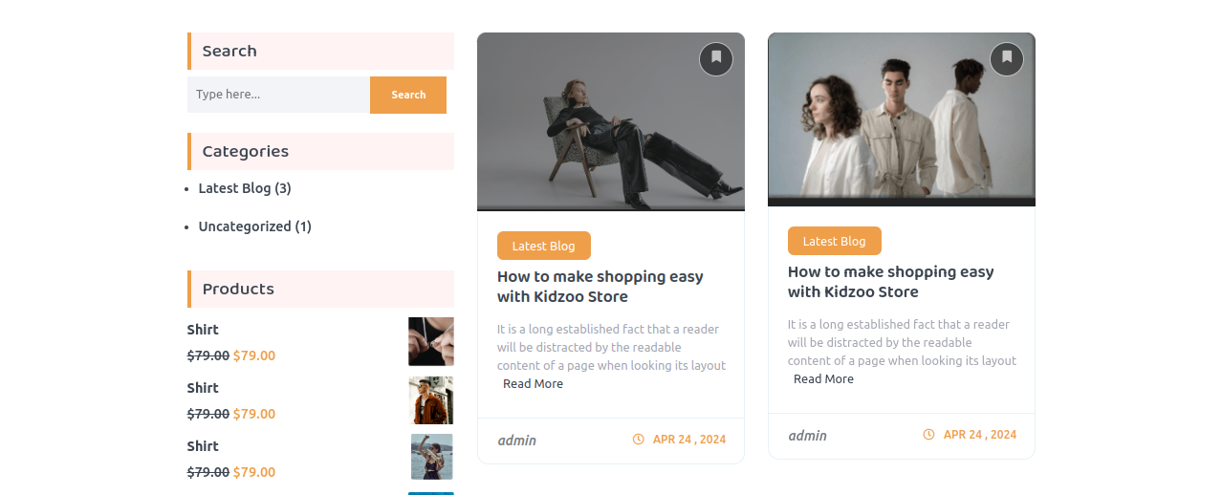
Task: Click first Shirt product thumbnail
Action: (430, 342)
